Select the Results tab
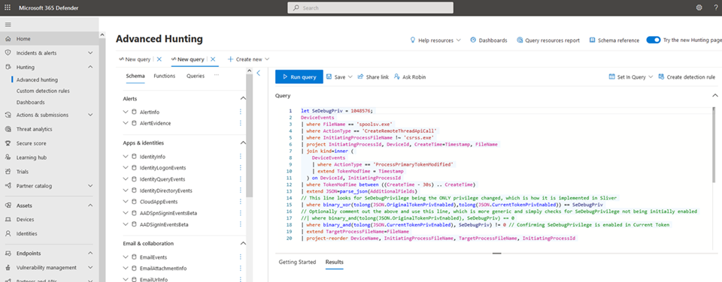 click(334, 262)
